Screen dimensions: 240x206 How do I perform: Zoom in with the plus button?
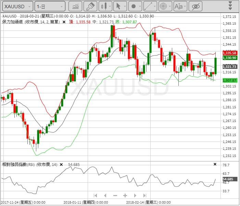pos(125,195)
